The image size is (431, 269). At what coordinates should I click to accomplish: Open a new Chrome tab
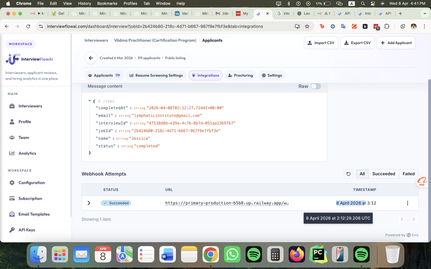tap(400, 13)
